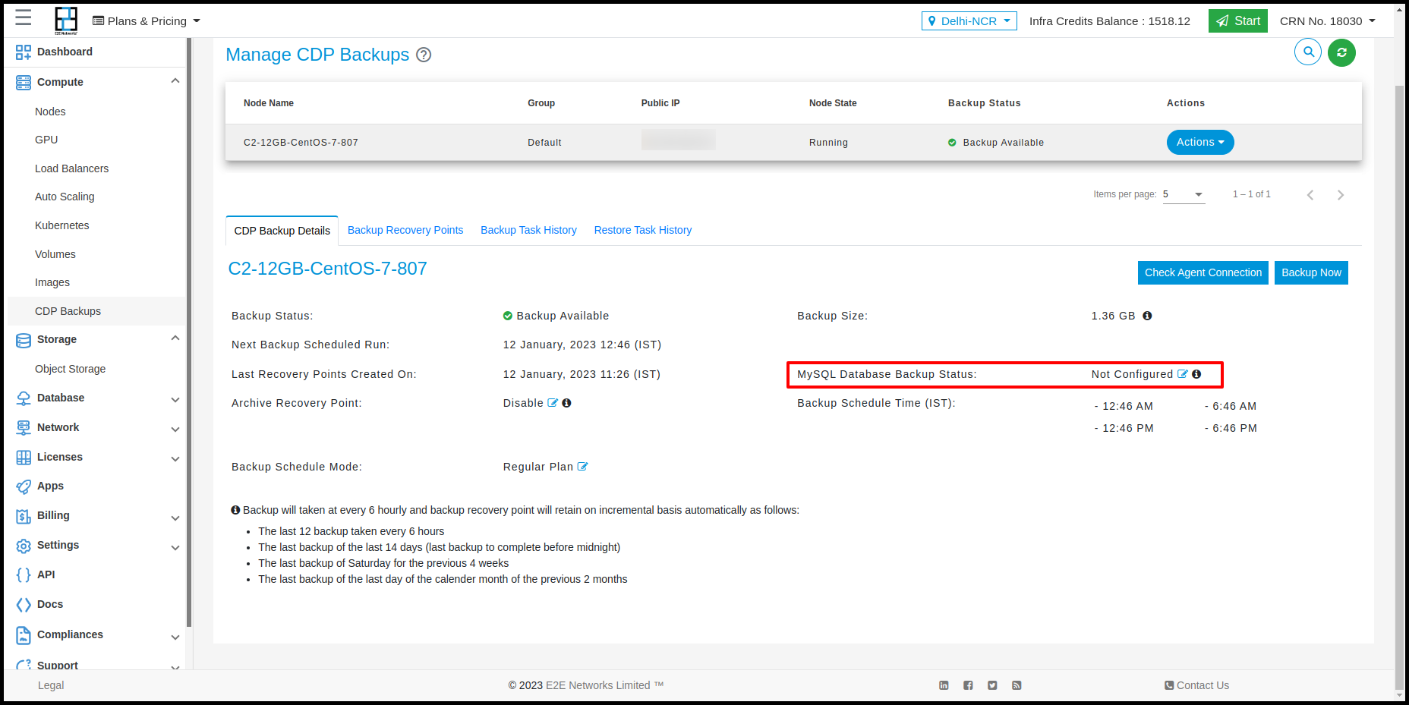Image resolution: width=1409 pixels, height=705 pixels.
Task: Edit Archive Recovery Point via pencil icon
Action: click(x=553, y=403)
